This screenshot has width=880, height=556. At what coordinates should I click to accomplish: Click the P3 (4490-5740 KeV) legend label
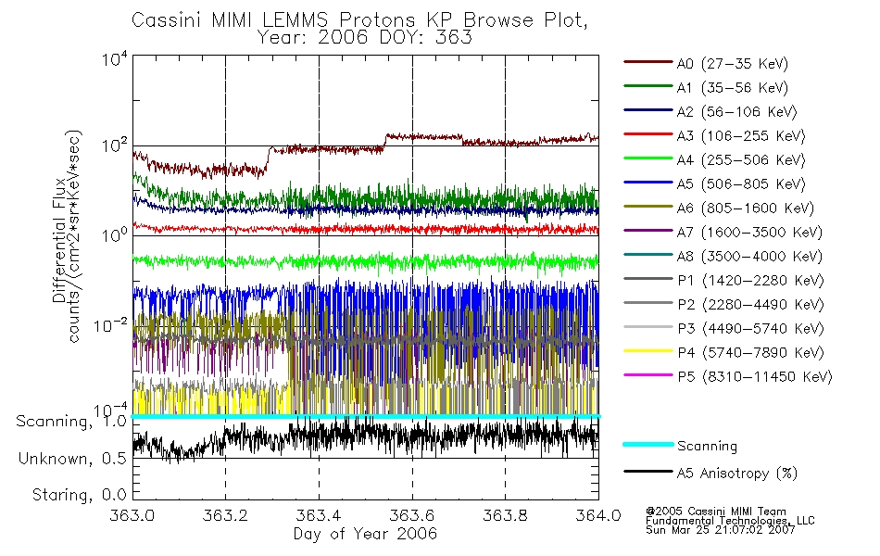[750, 329]
